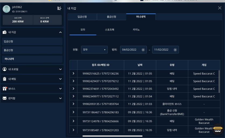Click the horizontal scrollbar below the table
This screenshot has width=225, height=138.
click(x=113, y=136)
